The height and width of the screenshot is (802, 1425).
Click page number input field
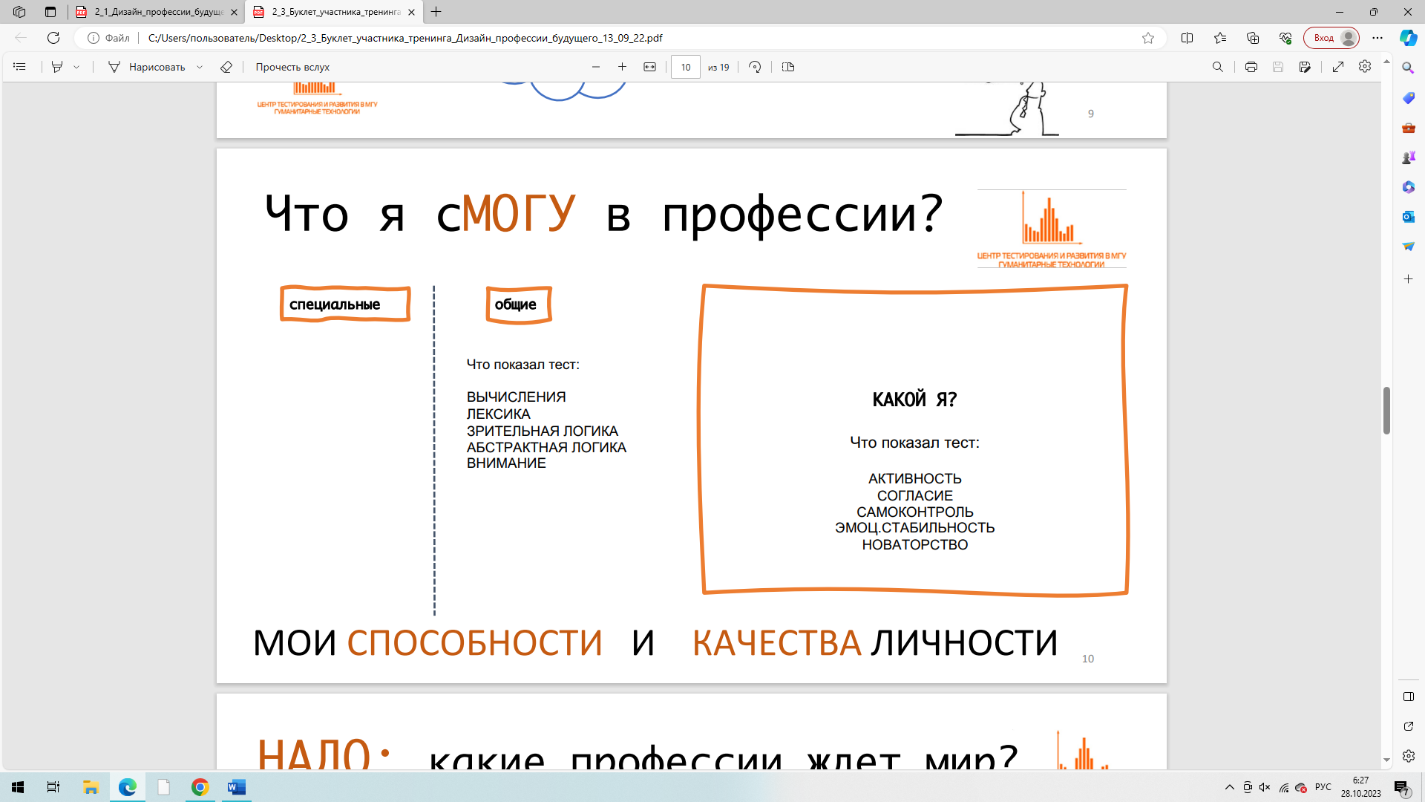pos(685,67)
